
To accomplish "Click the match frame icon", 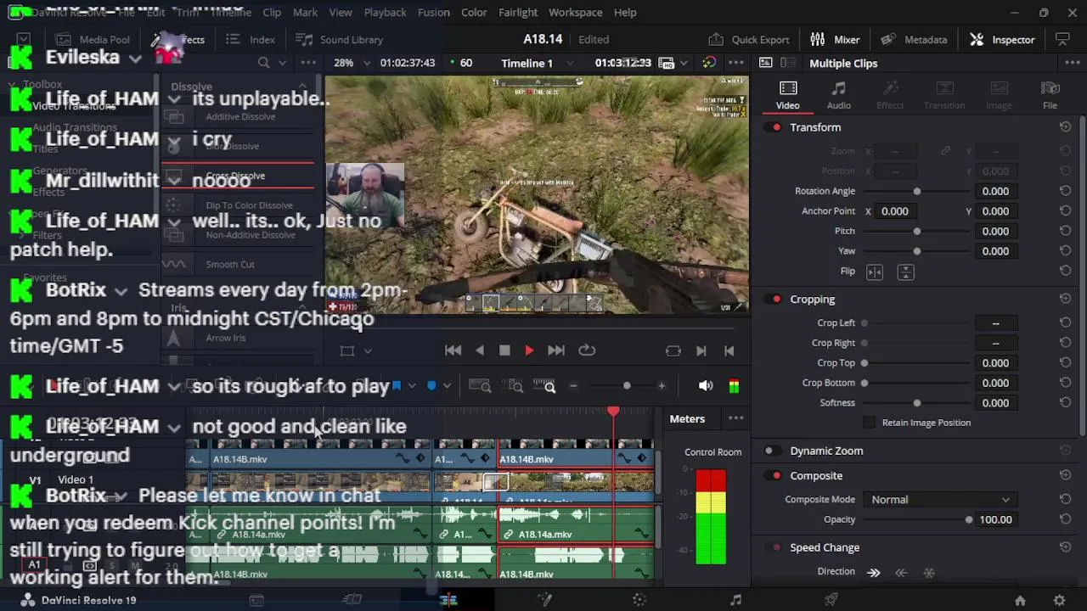I will (673, 350).
